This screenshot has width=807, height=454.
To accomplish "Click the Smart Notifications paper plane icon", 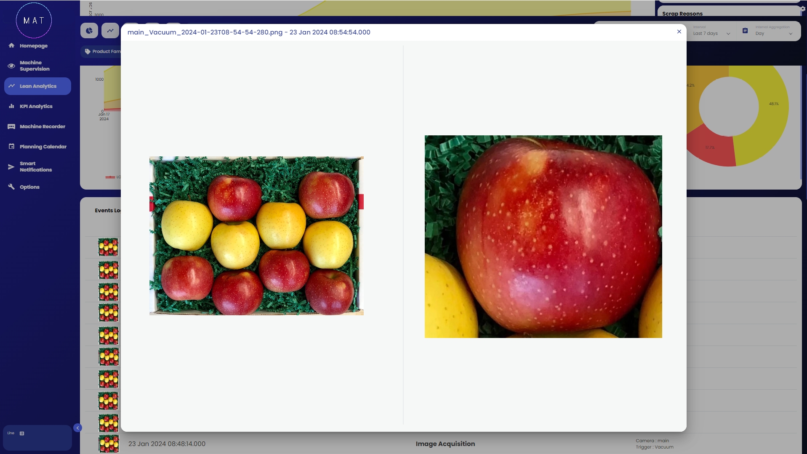I will (x=11, y=167).
